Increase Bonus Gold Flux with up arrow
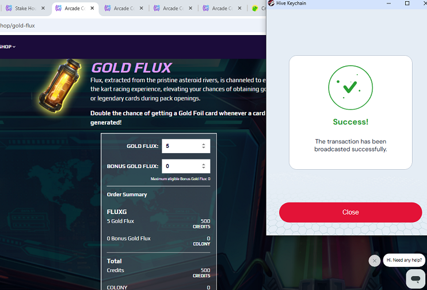The image size is (427, 290). tap(203, 165)
